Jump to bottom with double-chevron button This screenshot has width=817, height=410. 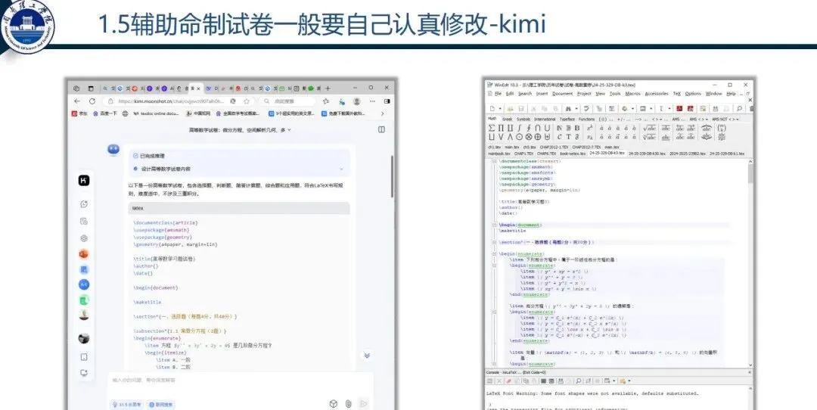367,356
